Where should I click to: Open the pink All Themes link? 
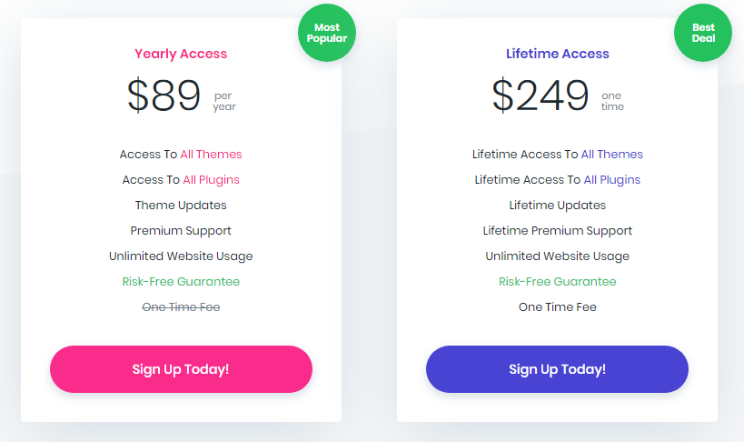pyautogui.click(x=211, y=155)
